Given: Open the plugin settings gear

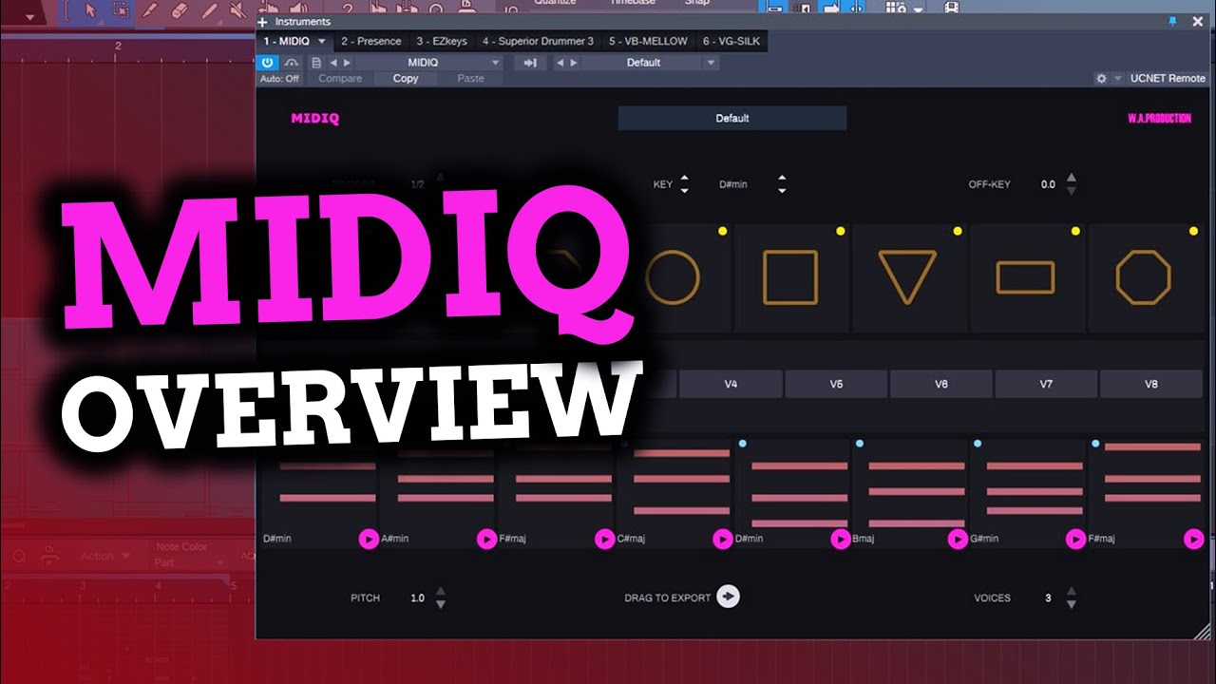Looking at the screenshot, I should [x=1101, y=78].
